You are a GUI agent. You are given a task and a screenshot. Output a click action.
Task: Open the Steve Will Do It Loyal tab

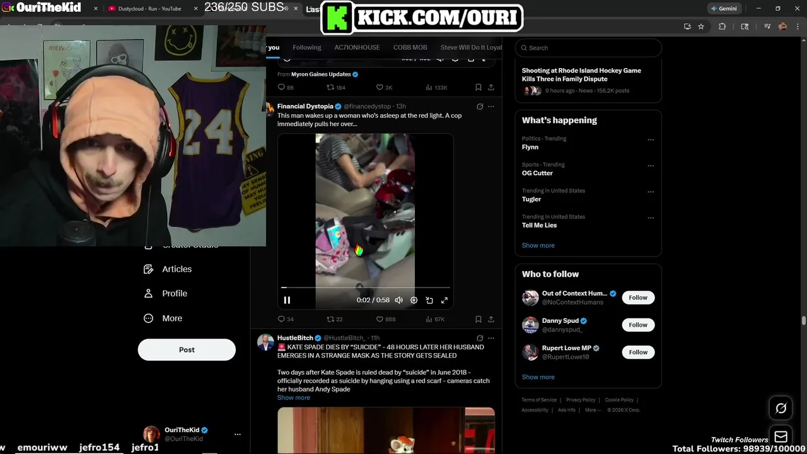coord(471,47)
